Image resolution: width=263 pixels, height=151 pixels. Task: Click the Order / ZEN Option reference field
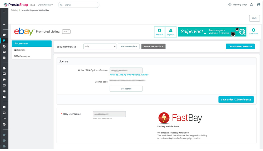(126, 70)
